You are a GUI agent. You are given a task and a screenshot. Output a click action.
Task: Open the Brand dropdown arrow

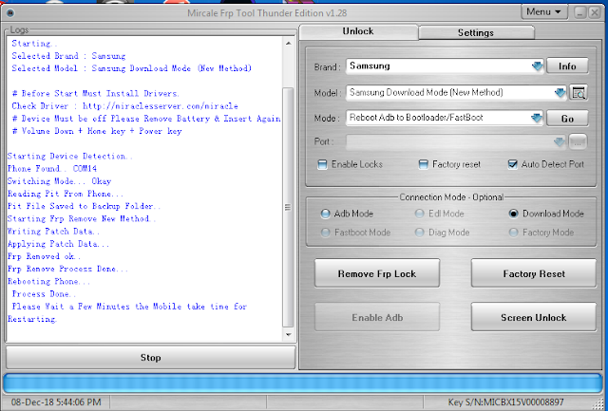(537, 66)
